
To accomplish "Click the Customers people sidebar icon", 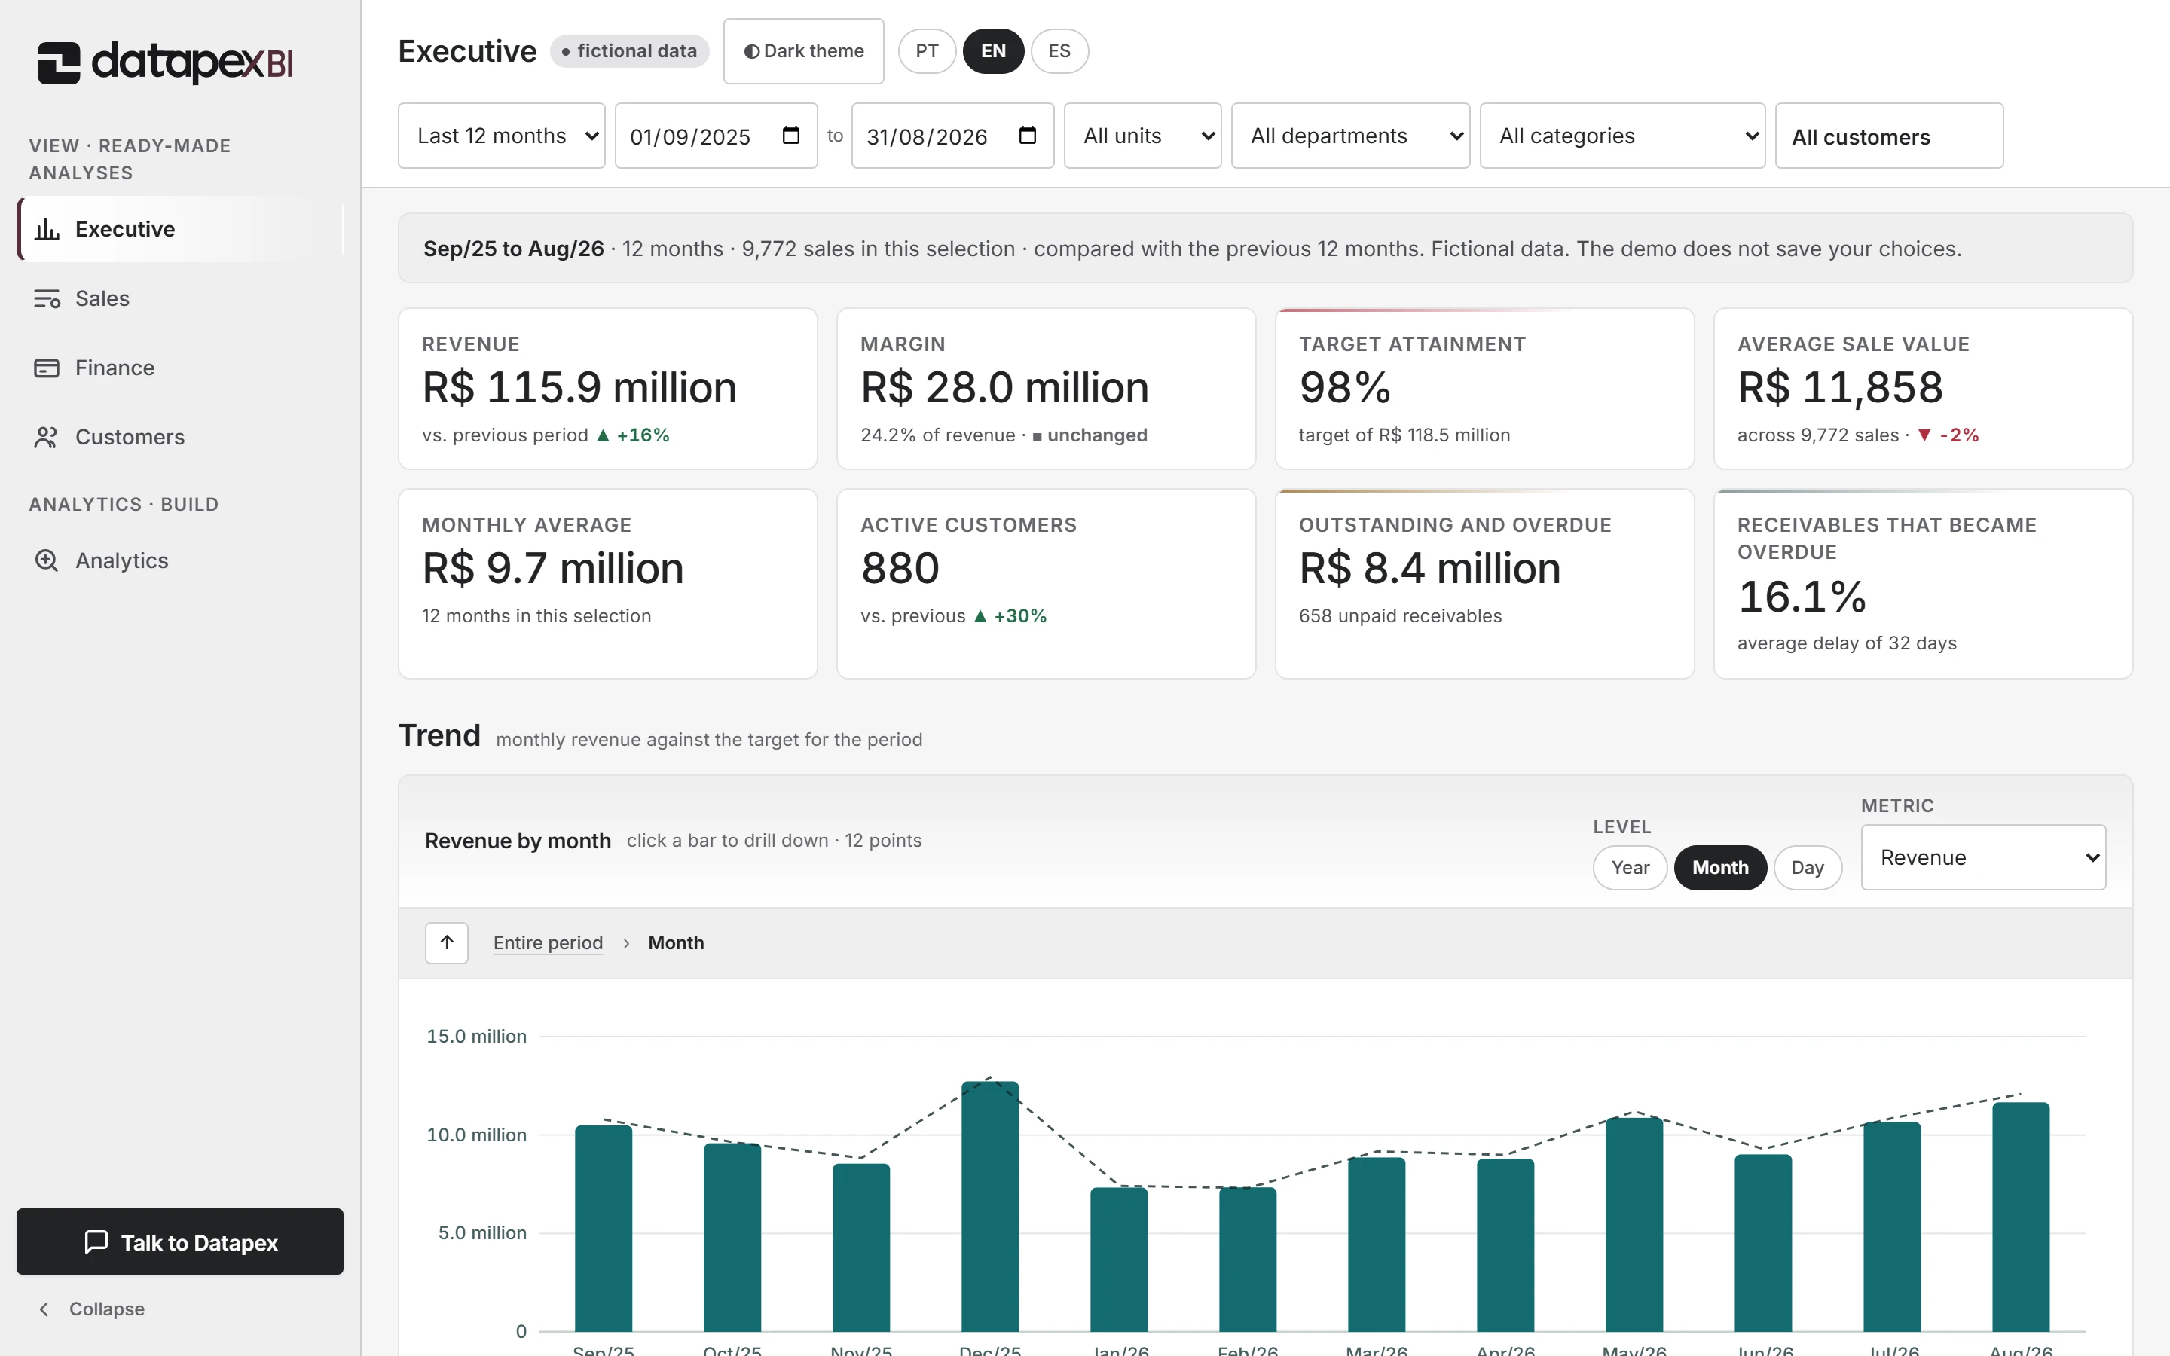I will tap(47, 437).
